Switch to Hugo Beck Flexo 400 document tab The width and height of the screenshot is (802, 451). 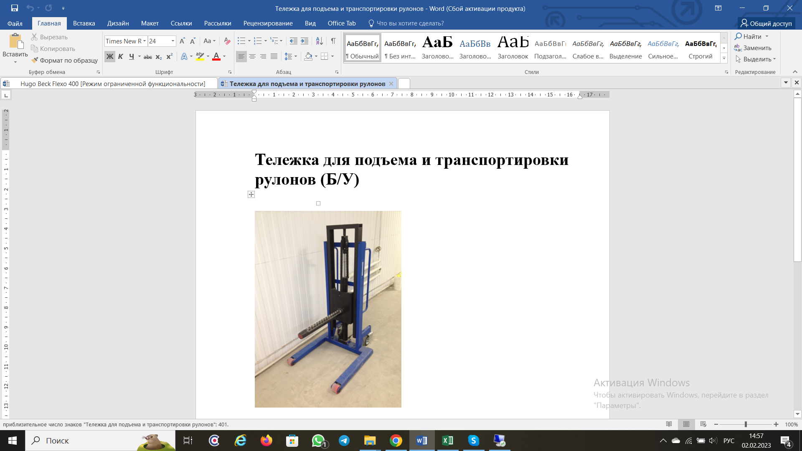pyautogui.click(x=112, y=84)
